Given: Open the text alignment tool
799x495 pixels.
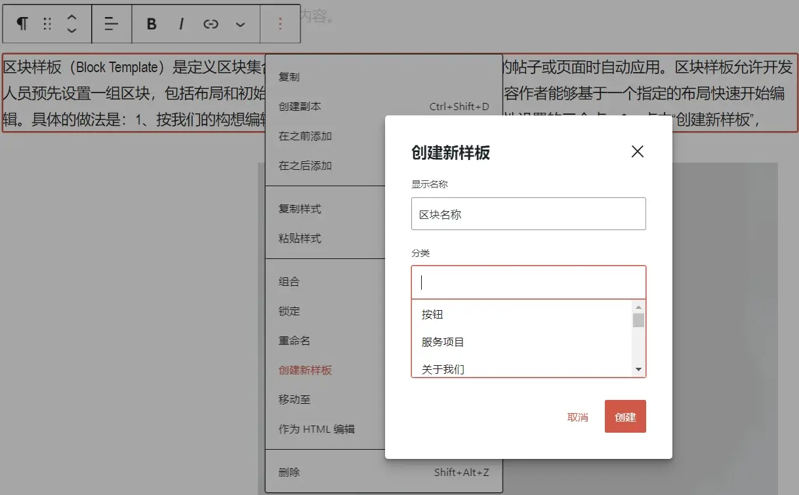Looking at the screenshot, I should point(112,24).
